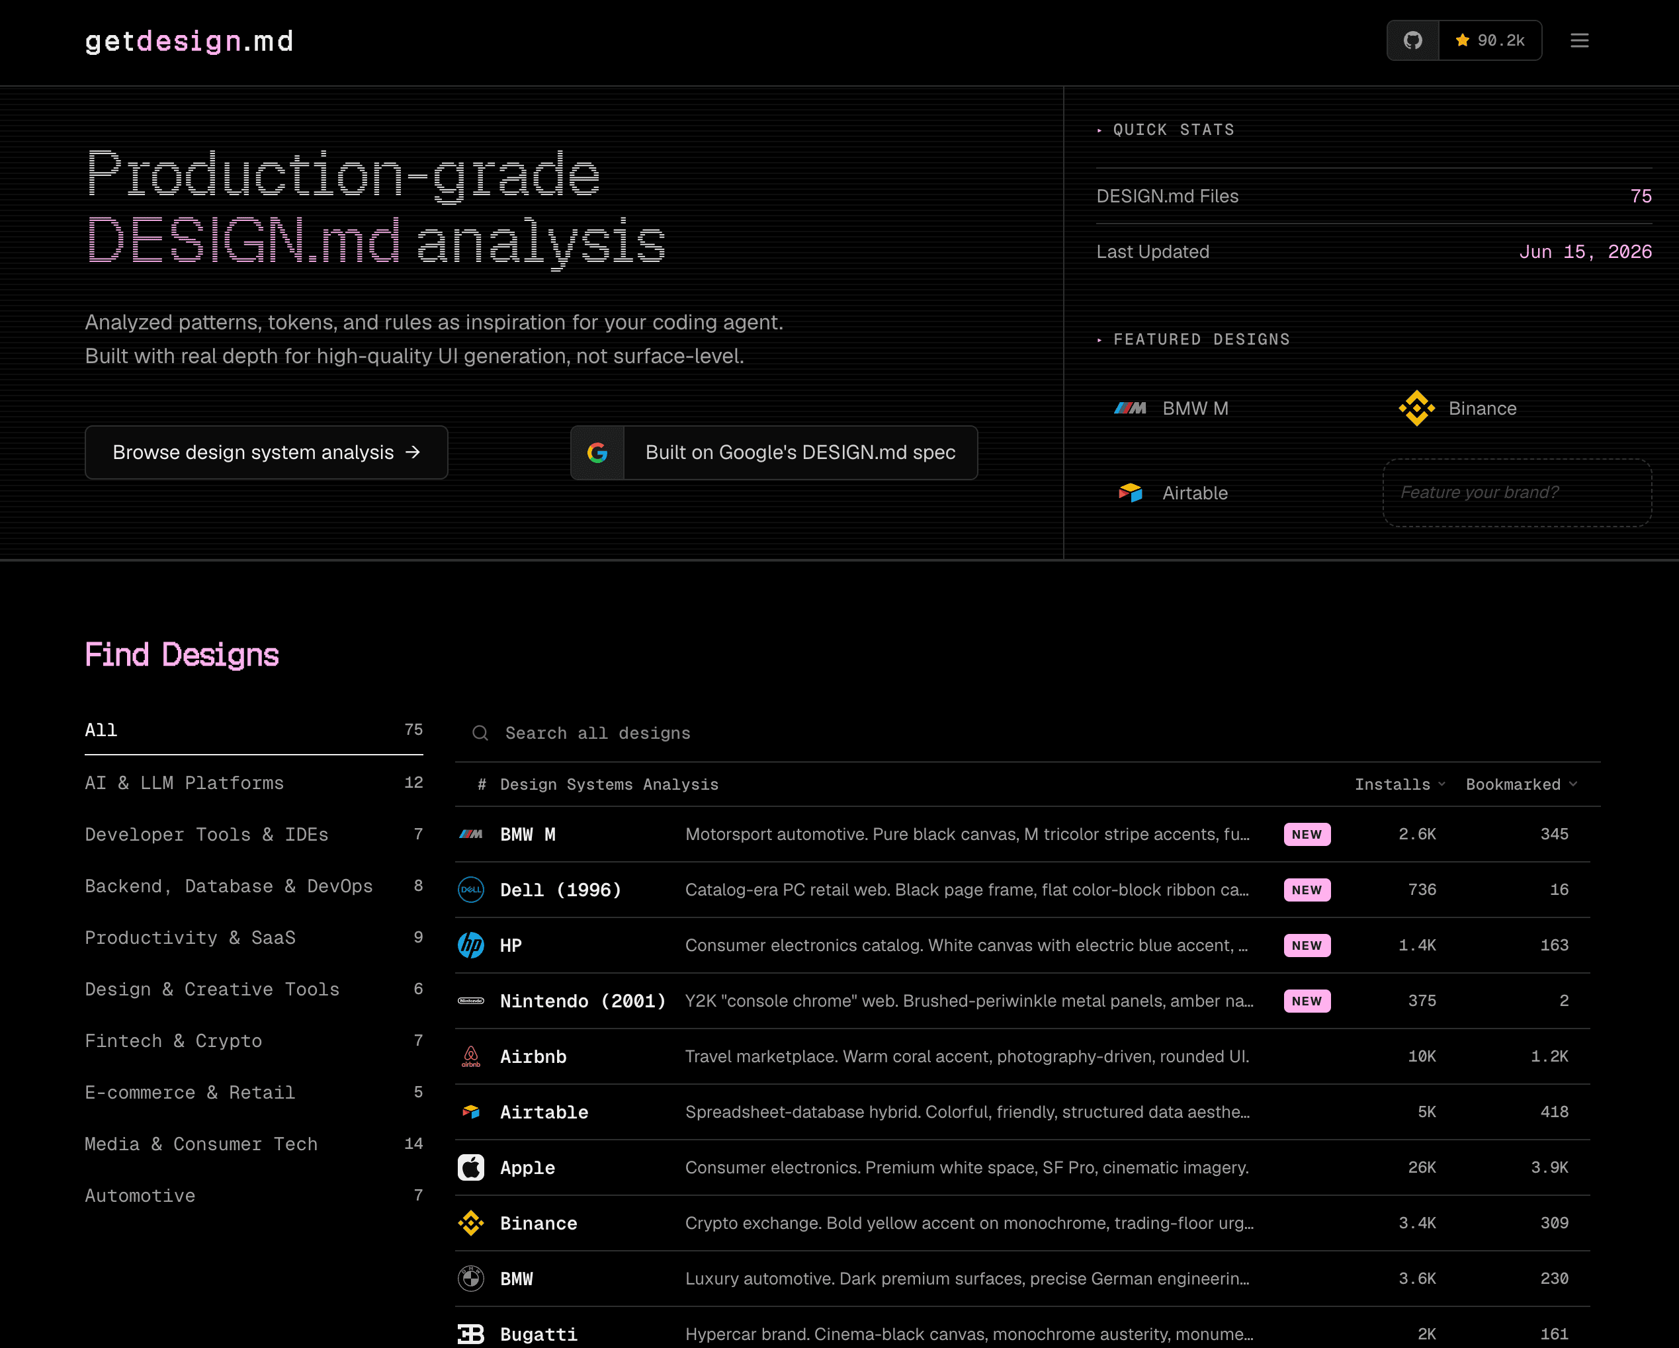Click NEW badge on Dell (1996) row
Viewport: 1679px width, 1348px height.
pos(1307,890)
